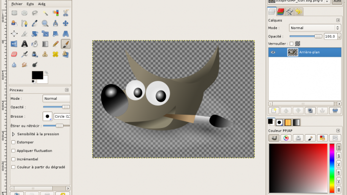Select the Alignment tool
The width and height of the screenshot is (347, 195).
pyautogui.click(x=14, y=34)
